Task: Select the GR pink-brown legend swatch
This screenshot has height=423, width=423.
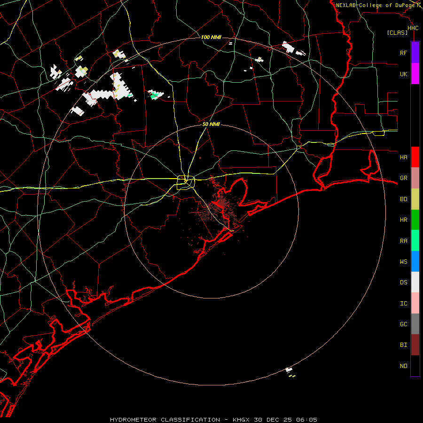Action: pyautogui.click(x=415, y=178)
